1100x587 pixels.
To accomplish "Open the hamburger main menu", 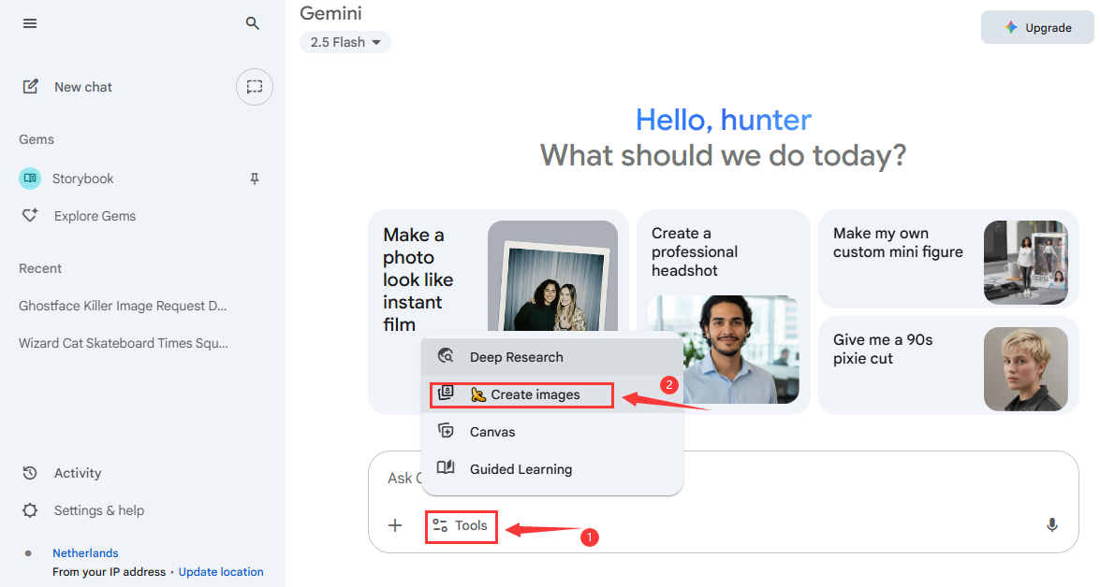I will 29,23.
